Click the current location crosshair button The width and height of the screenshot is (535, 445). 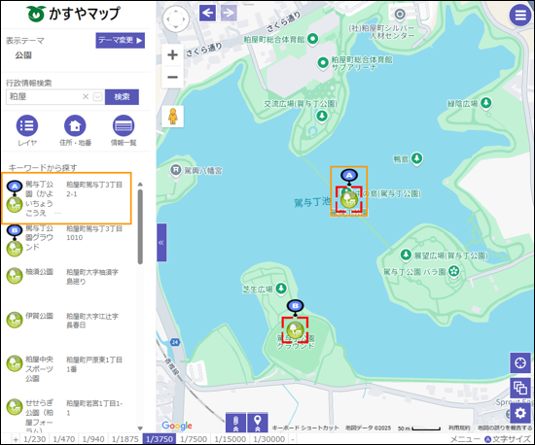[x=520, y=362]
